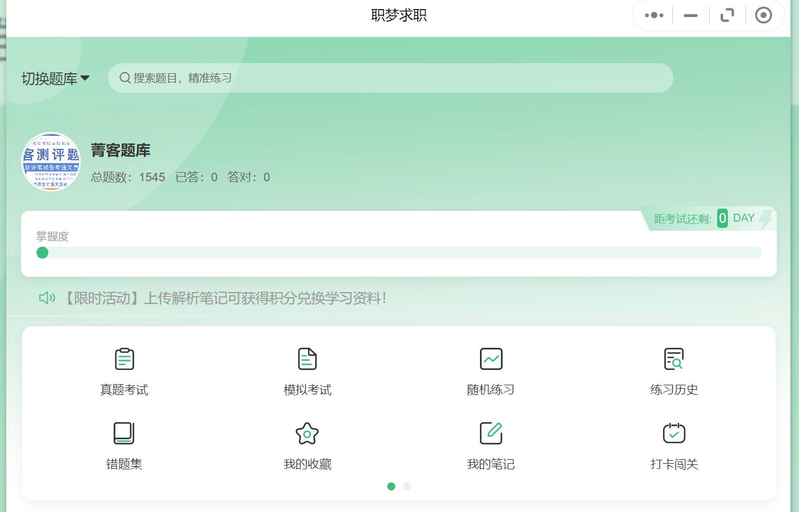Click inside the 搜索题目 search input field

341,78
